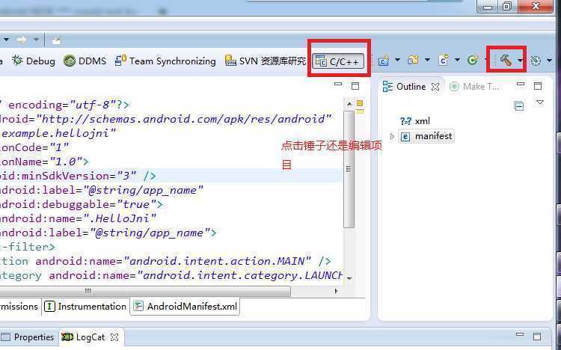Click the new source folder icon
The image size is (561, 350).
point(413,60)
